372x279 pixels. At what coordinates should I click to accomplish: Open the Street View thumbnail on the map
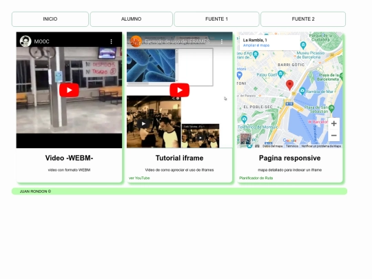click(x=246, y=138)
